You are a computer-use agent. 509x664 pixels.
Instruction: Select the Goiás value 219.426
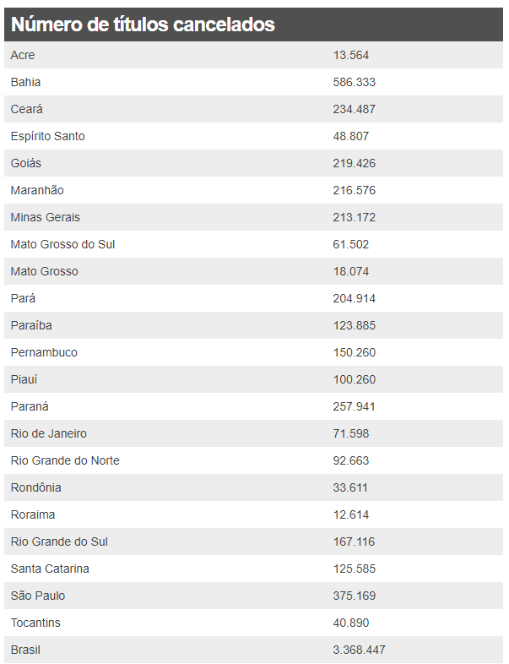[x=355, y=163]
